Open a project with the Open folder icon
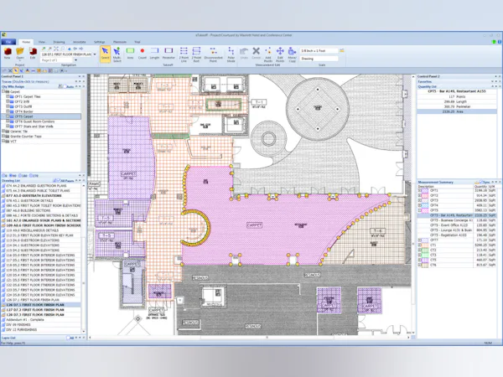 [20, 52]
